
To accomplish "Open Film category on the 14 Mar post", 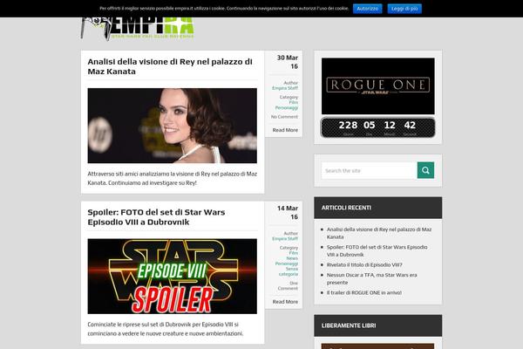I will click(294, 253).
